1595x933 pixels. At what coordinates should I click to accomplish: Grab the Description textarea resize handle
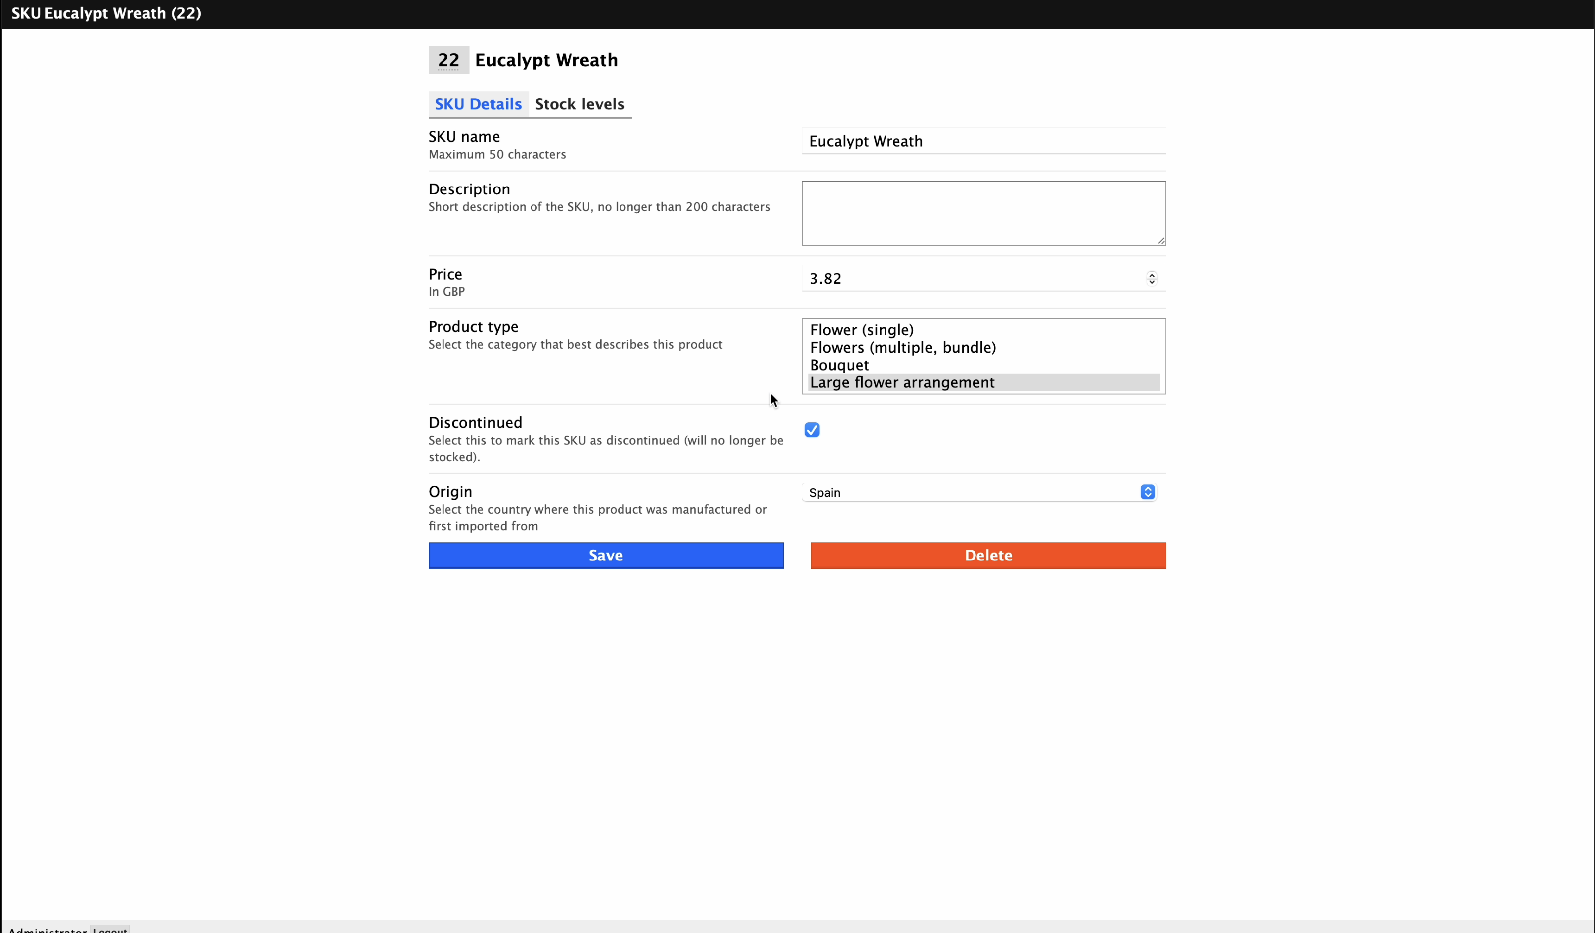click(x=1161, y=241)
